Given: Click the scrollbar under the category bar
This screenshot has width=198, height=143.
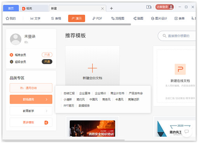Looking at the screenshot, I should (x=67, y=25).
